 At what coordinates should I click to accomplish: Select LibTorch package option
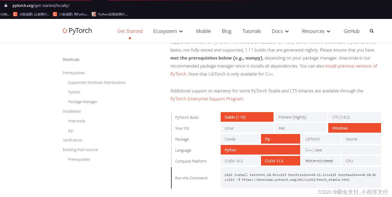321,139
